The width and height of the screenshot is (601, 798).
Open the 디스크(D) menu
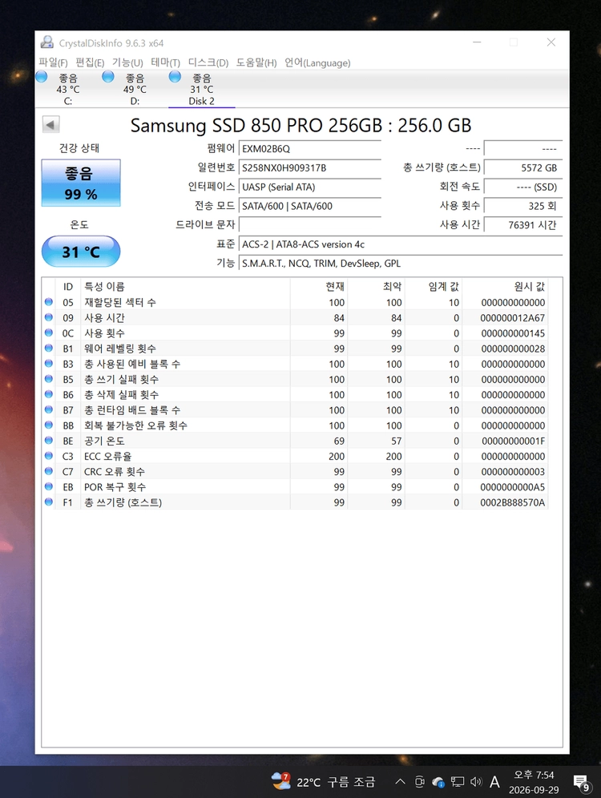click(x=208, y=62)
